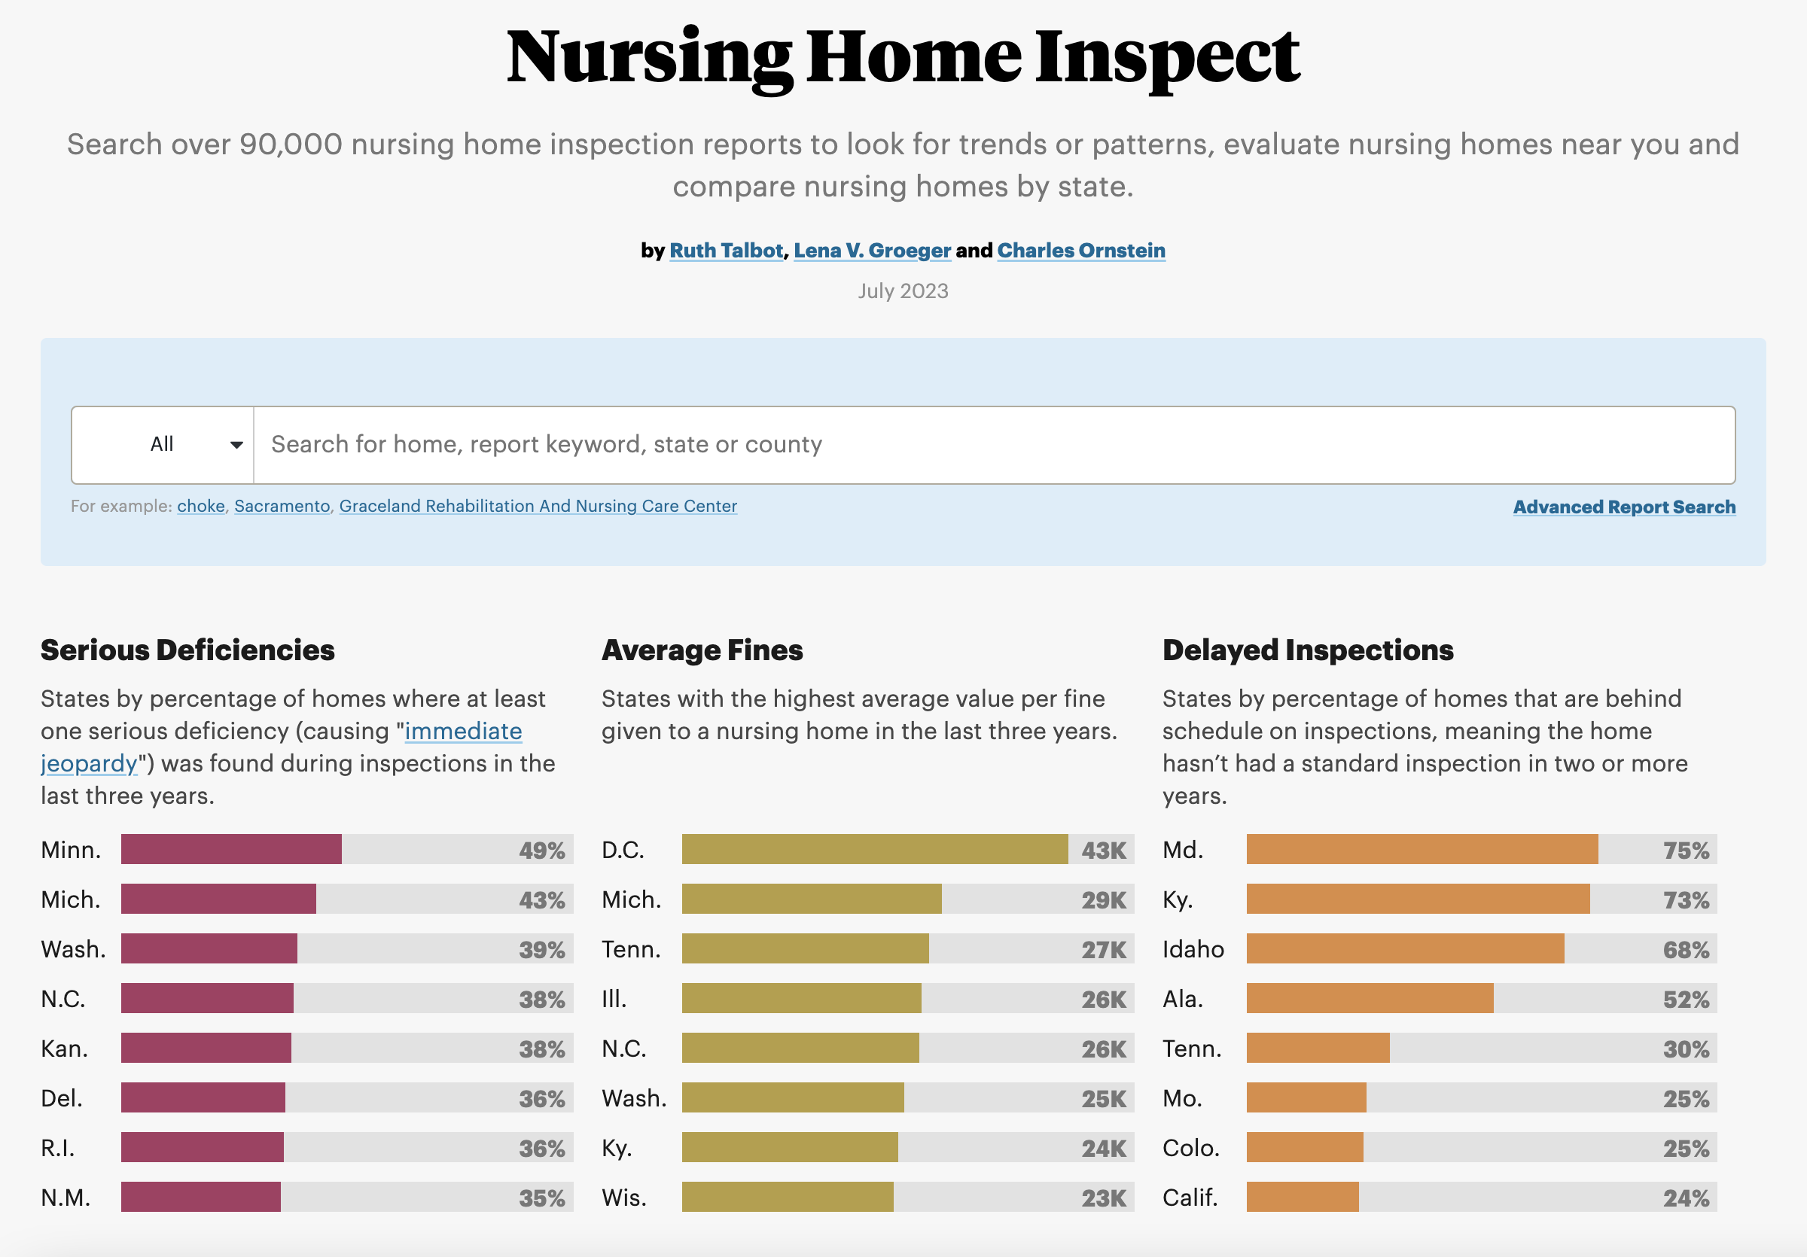The height and width of the screenshot is (1257, 1807).
Task: Select the Wis. 23K average fines bar
Action: point(907,1198)
